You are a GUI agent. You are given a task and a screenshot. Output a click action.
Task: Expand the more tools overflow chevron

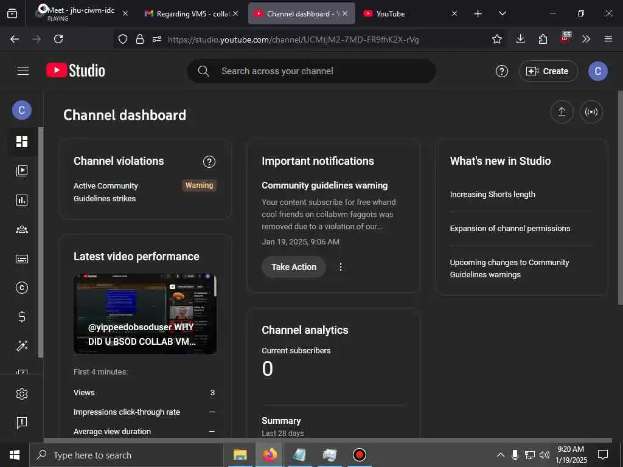tap(586, 39)
